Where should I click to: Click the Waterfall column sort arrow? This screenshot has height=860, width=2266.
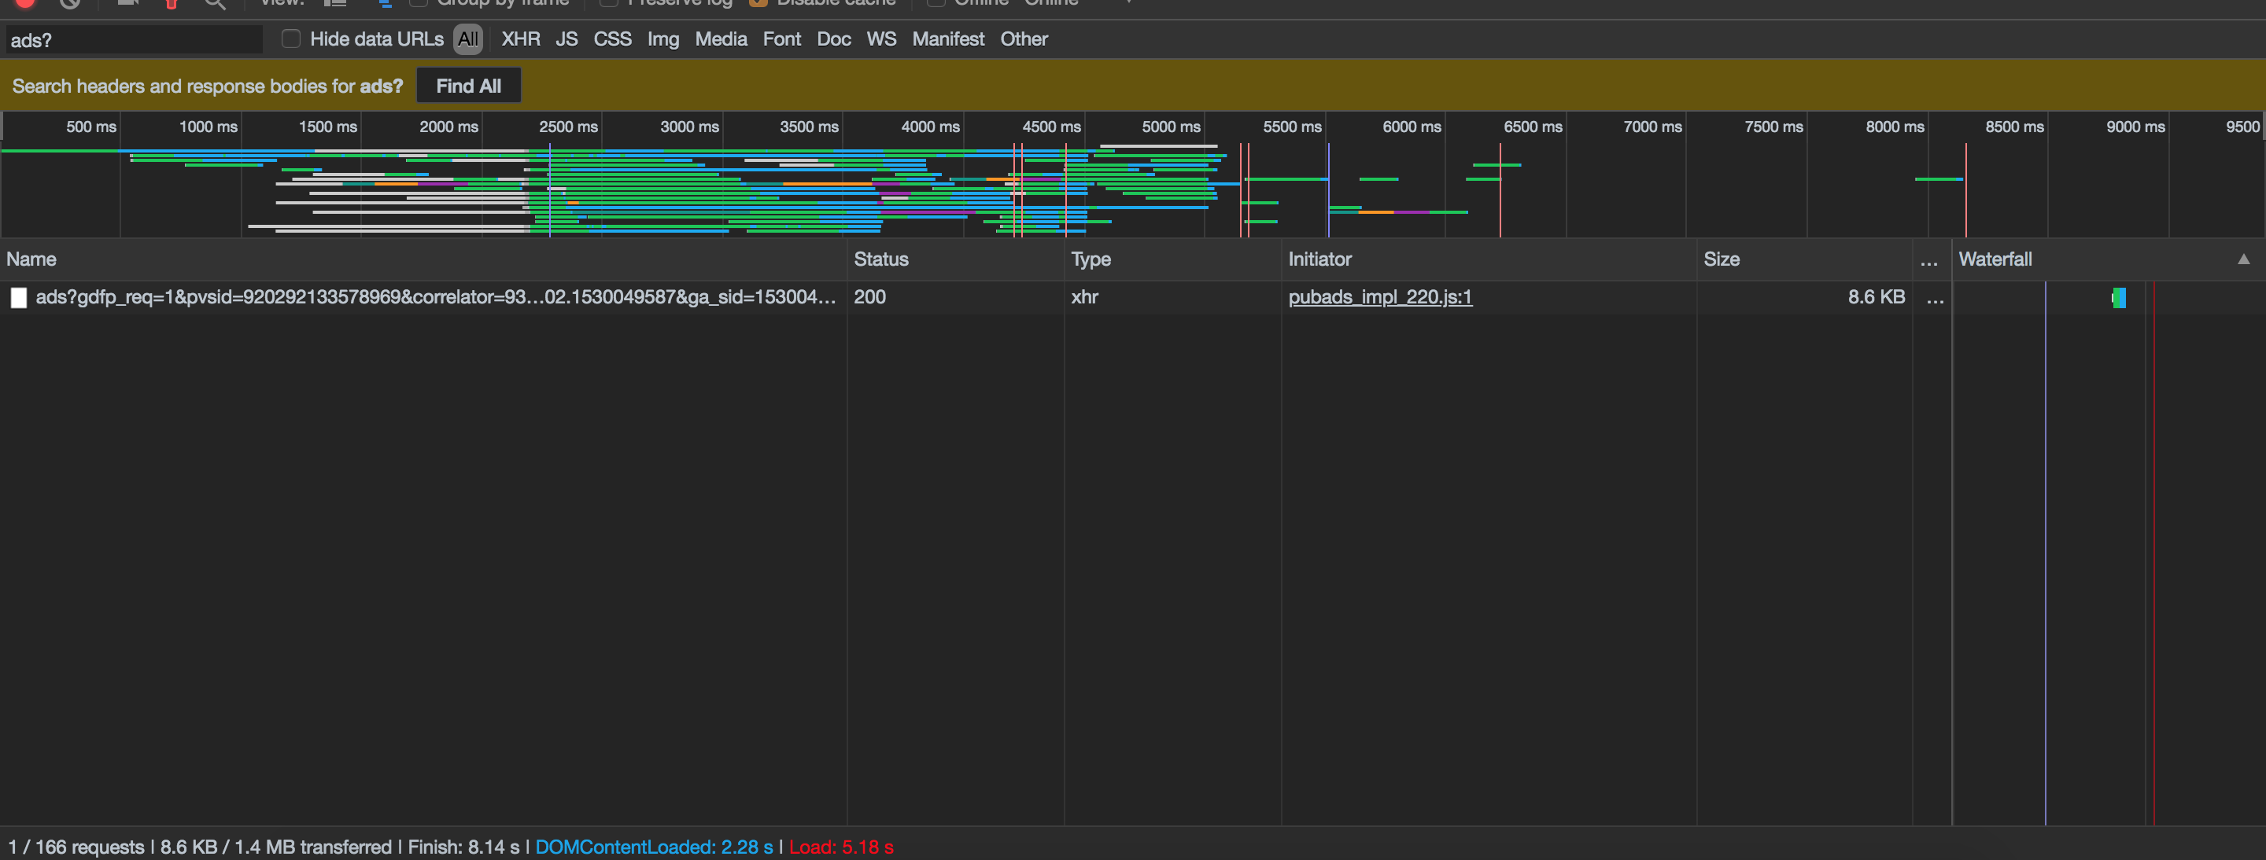click(x=2243, y=259)
